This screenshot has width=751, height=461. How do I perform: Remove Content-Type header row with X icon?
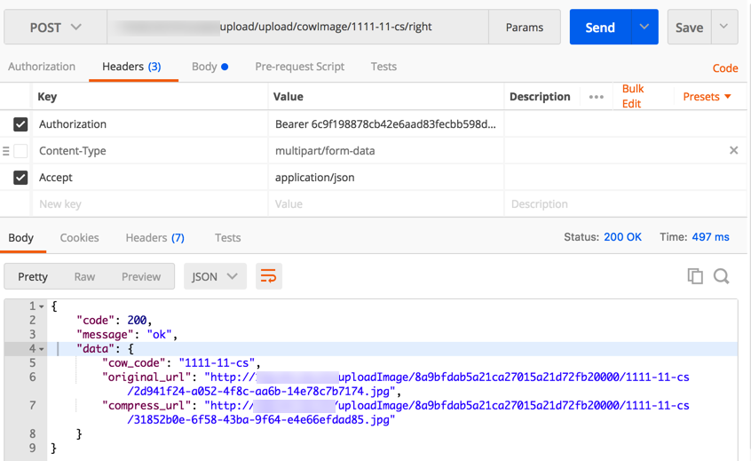point(733,151)
